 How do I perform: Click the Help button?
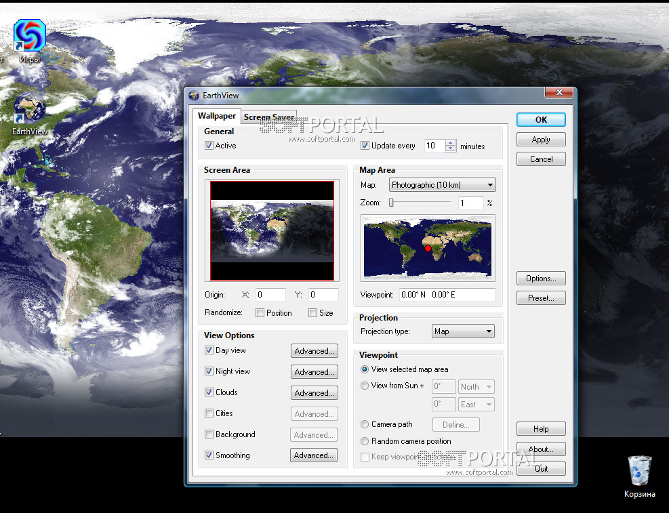point(541,429)
